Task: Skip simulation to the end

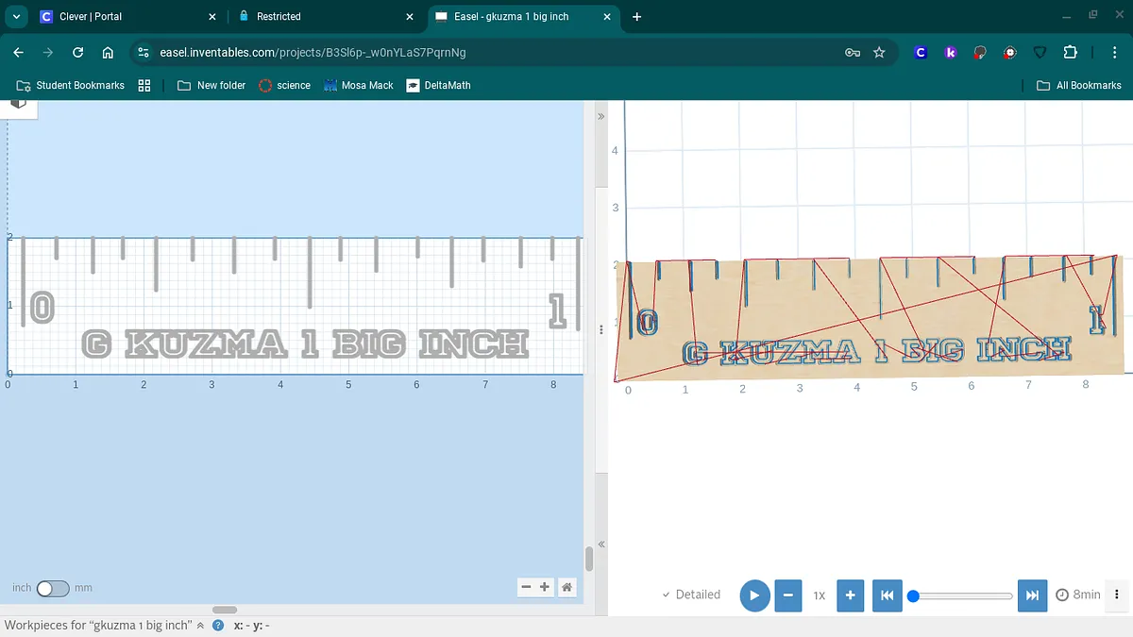Action: pyautogui.click(x=1032, y=595)
